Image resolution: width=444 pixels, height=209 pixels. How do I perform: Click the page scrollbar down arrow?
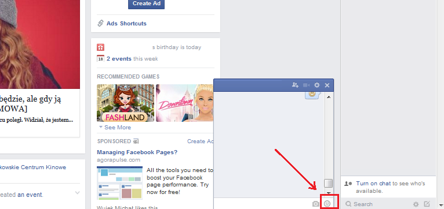click(441, 205)
